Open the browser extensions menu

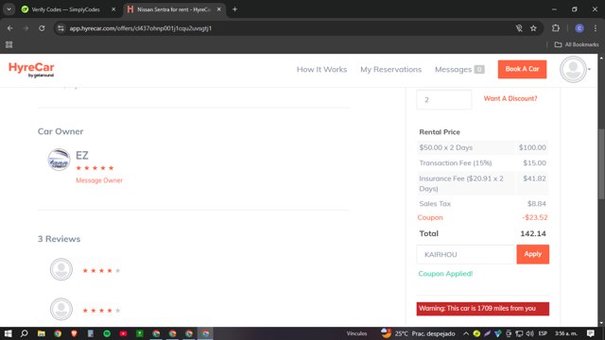click(x=556, y=28)
